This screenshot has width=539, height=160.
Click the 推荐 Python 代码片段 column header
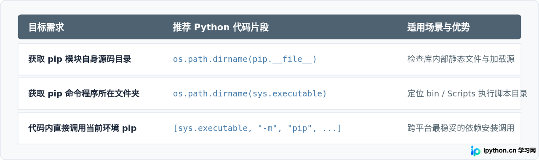coord(221,27)
